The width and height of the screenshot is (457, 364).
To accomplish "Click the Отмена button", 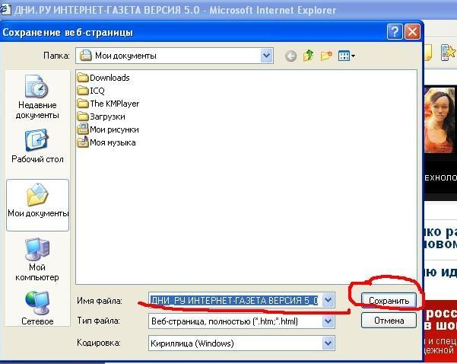I will [389, 321].
